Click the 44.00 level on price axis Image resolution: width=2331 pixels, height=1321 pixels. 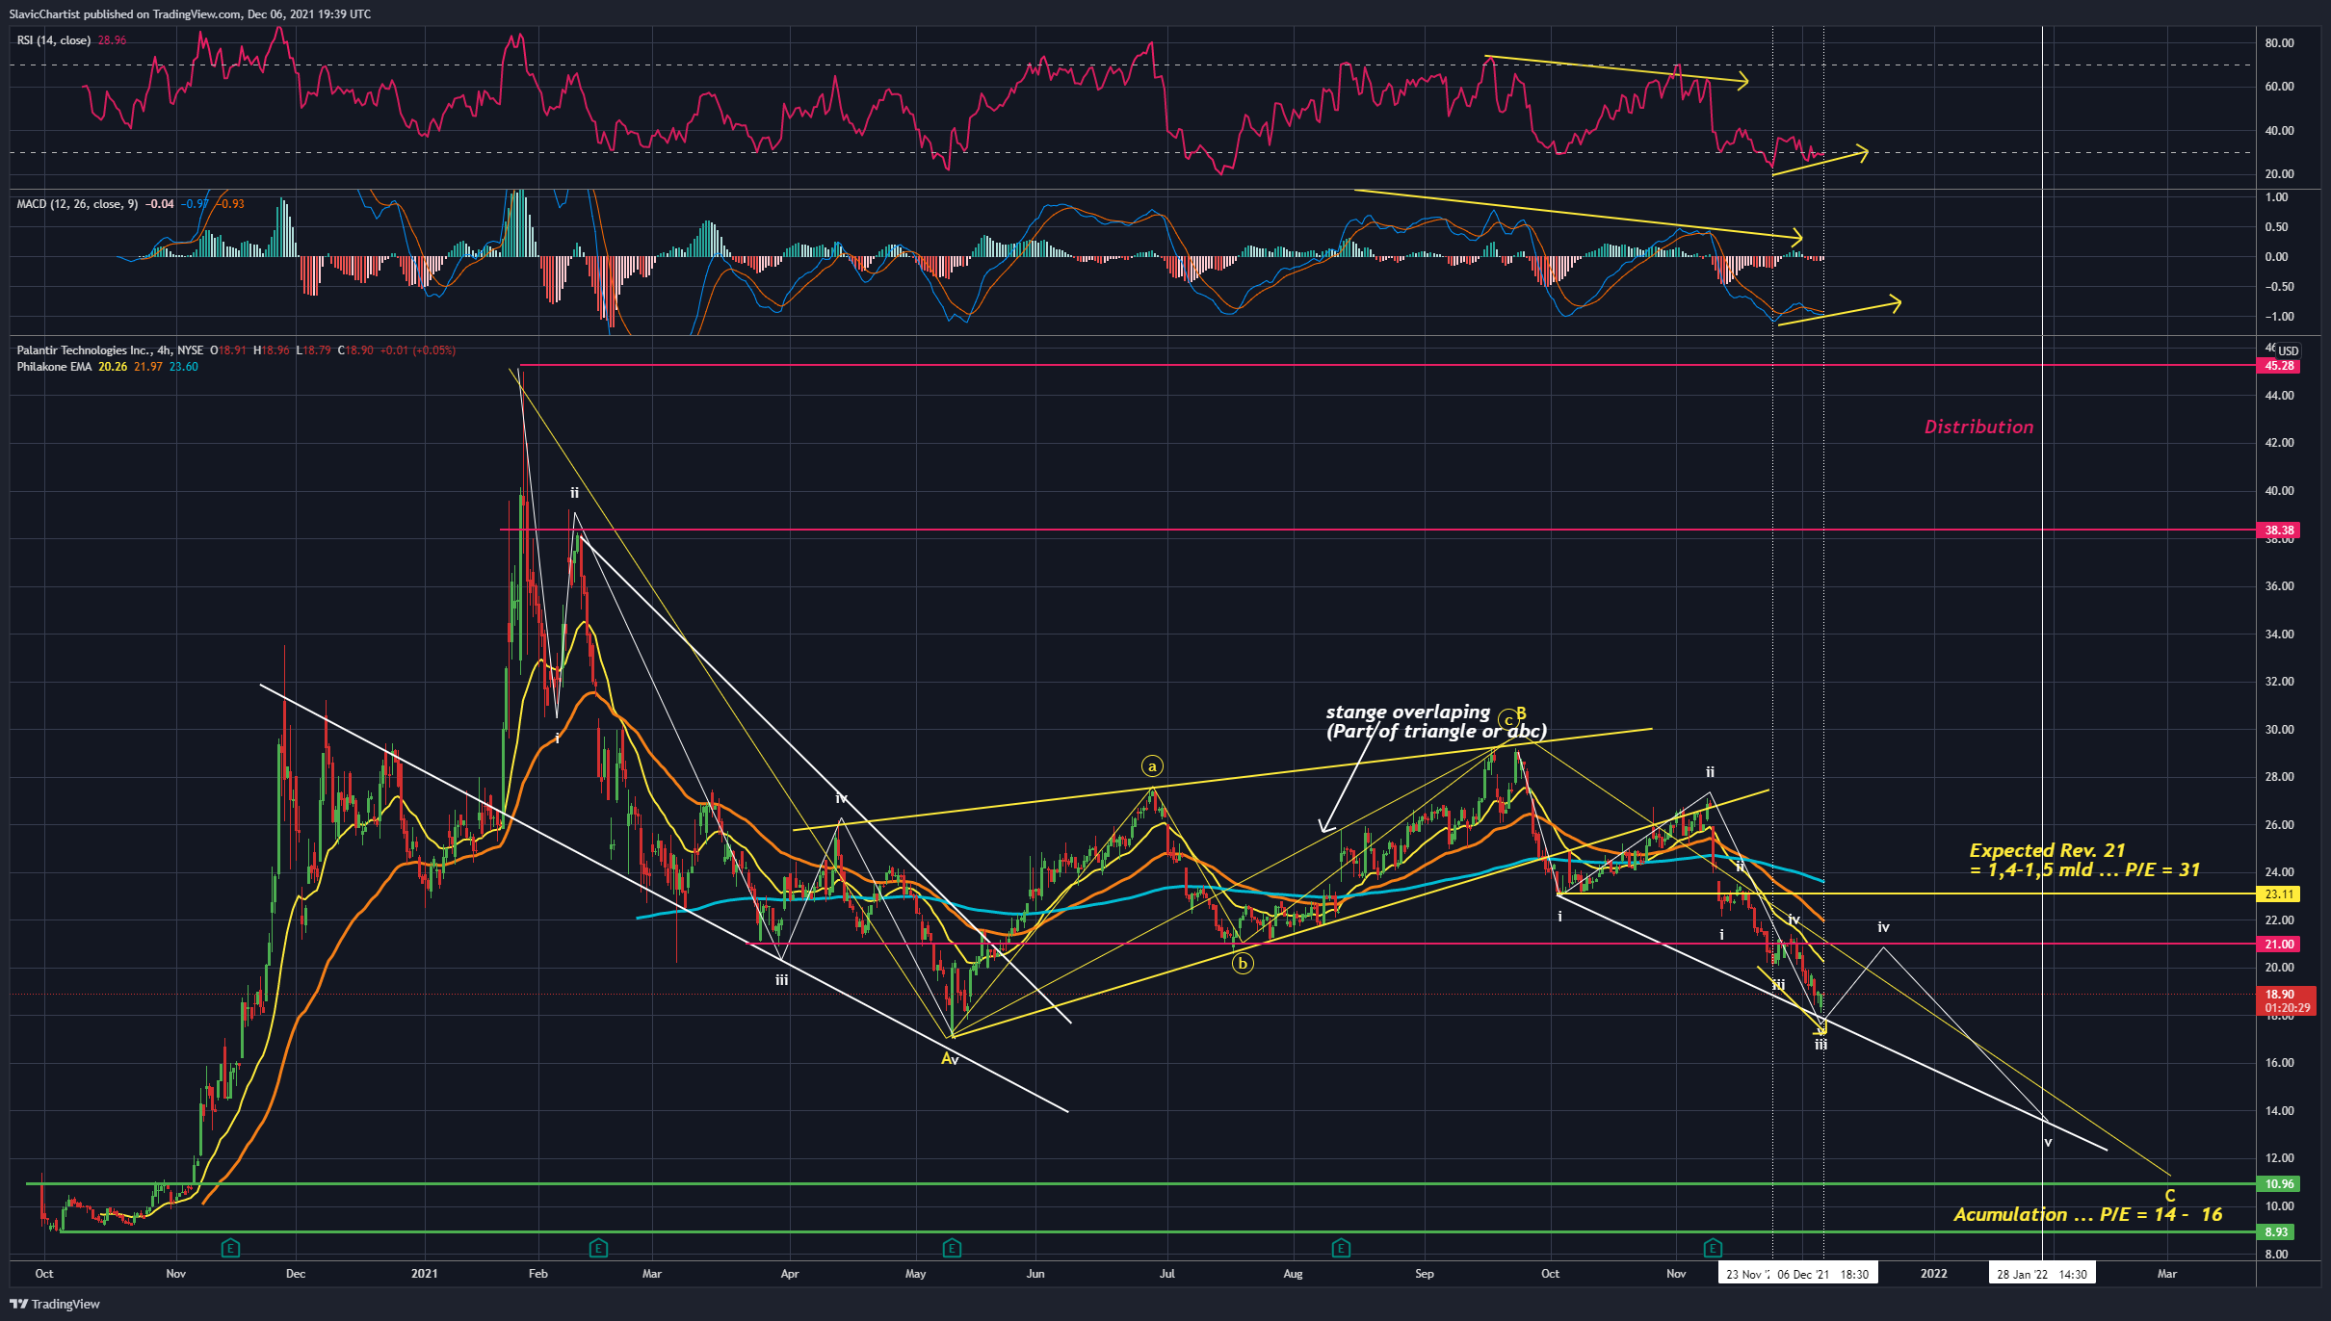(2279, 396)
